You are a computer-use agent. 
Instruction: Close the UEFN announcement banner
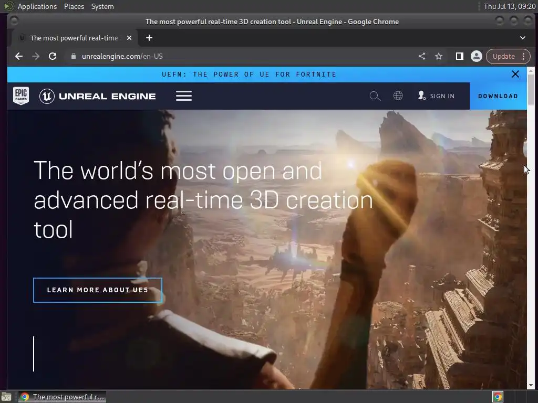click(x=515, y=74)
